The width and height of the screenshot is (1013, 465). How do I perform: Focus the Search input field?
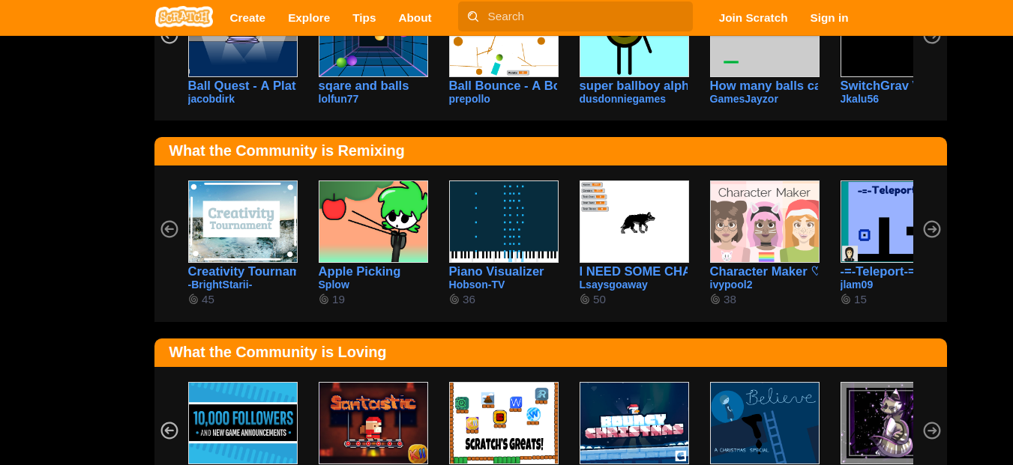(x=585, y=16)
